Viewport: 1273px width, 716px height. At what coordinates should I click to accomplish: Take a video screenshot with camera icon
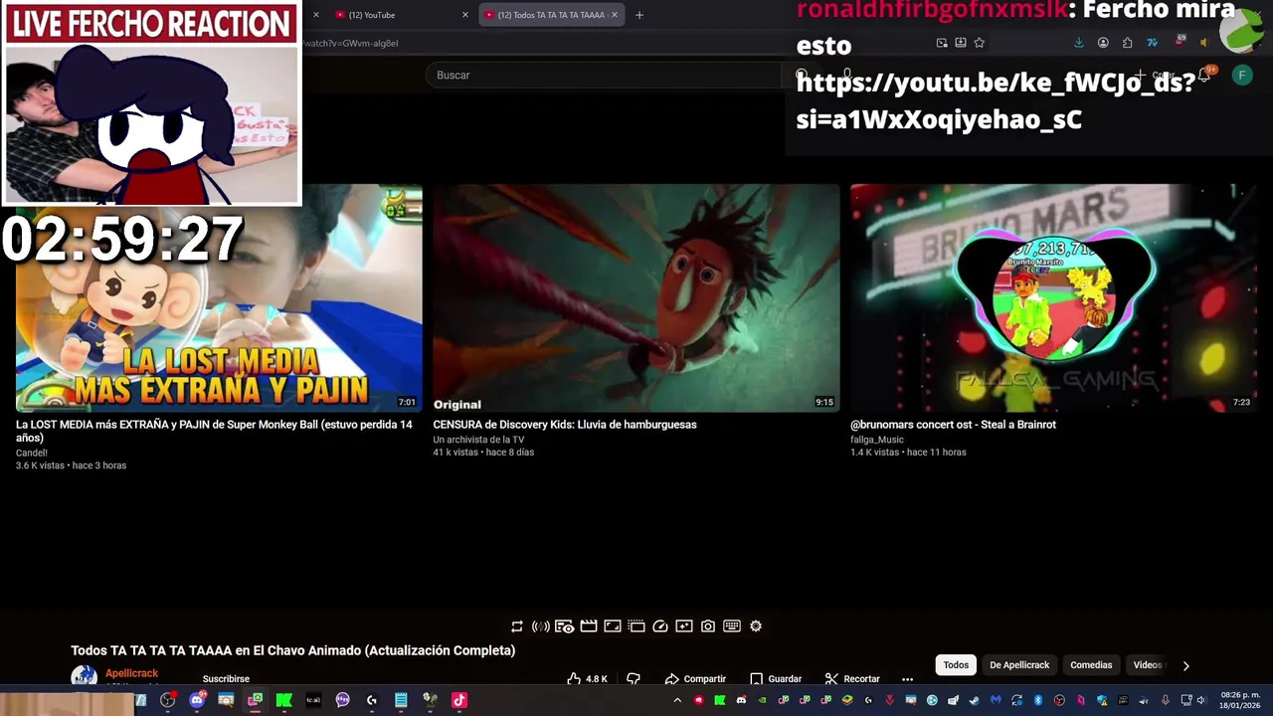pyautogui.click(x=708, y=626)
